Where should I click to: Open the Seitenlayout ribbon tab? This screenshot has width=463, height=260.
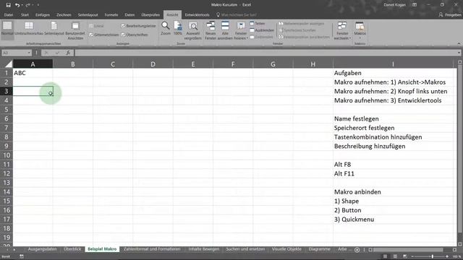pos(88,14)
